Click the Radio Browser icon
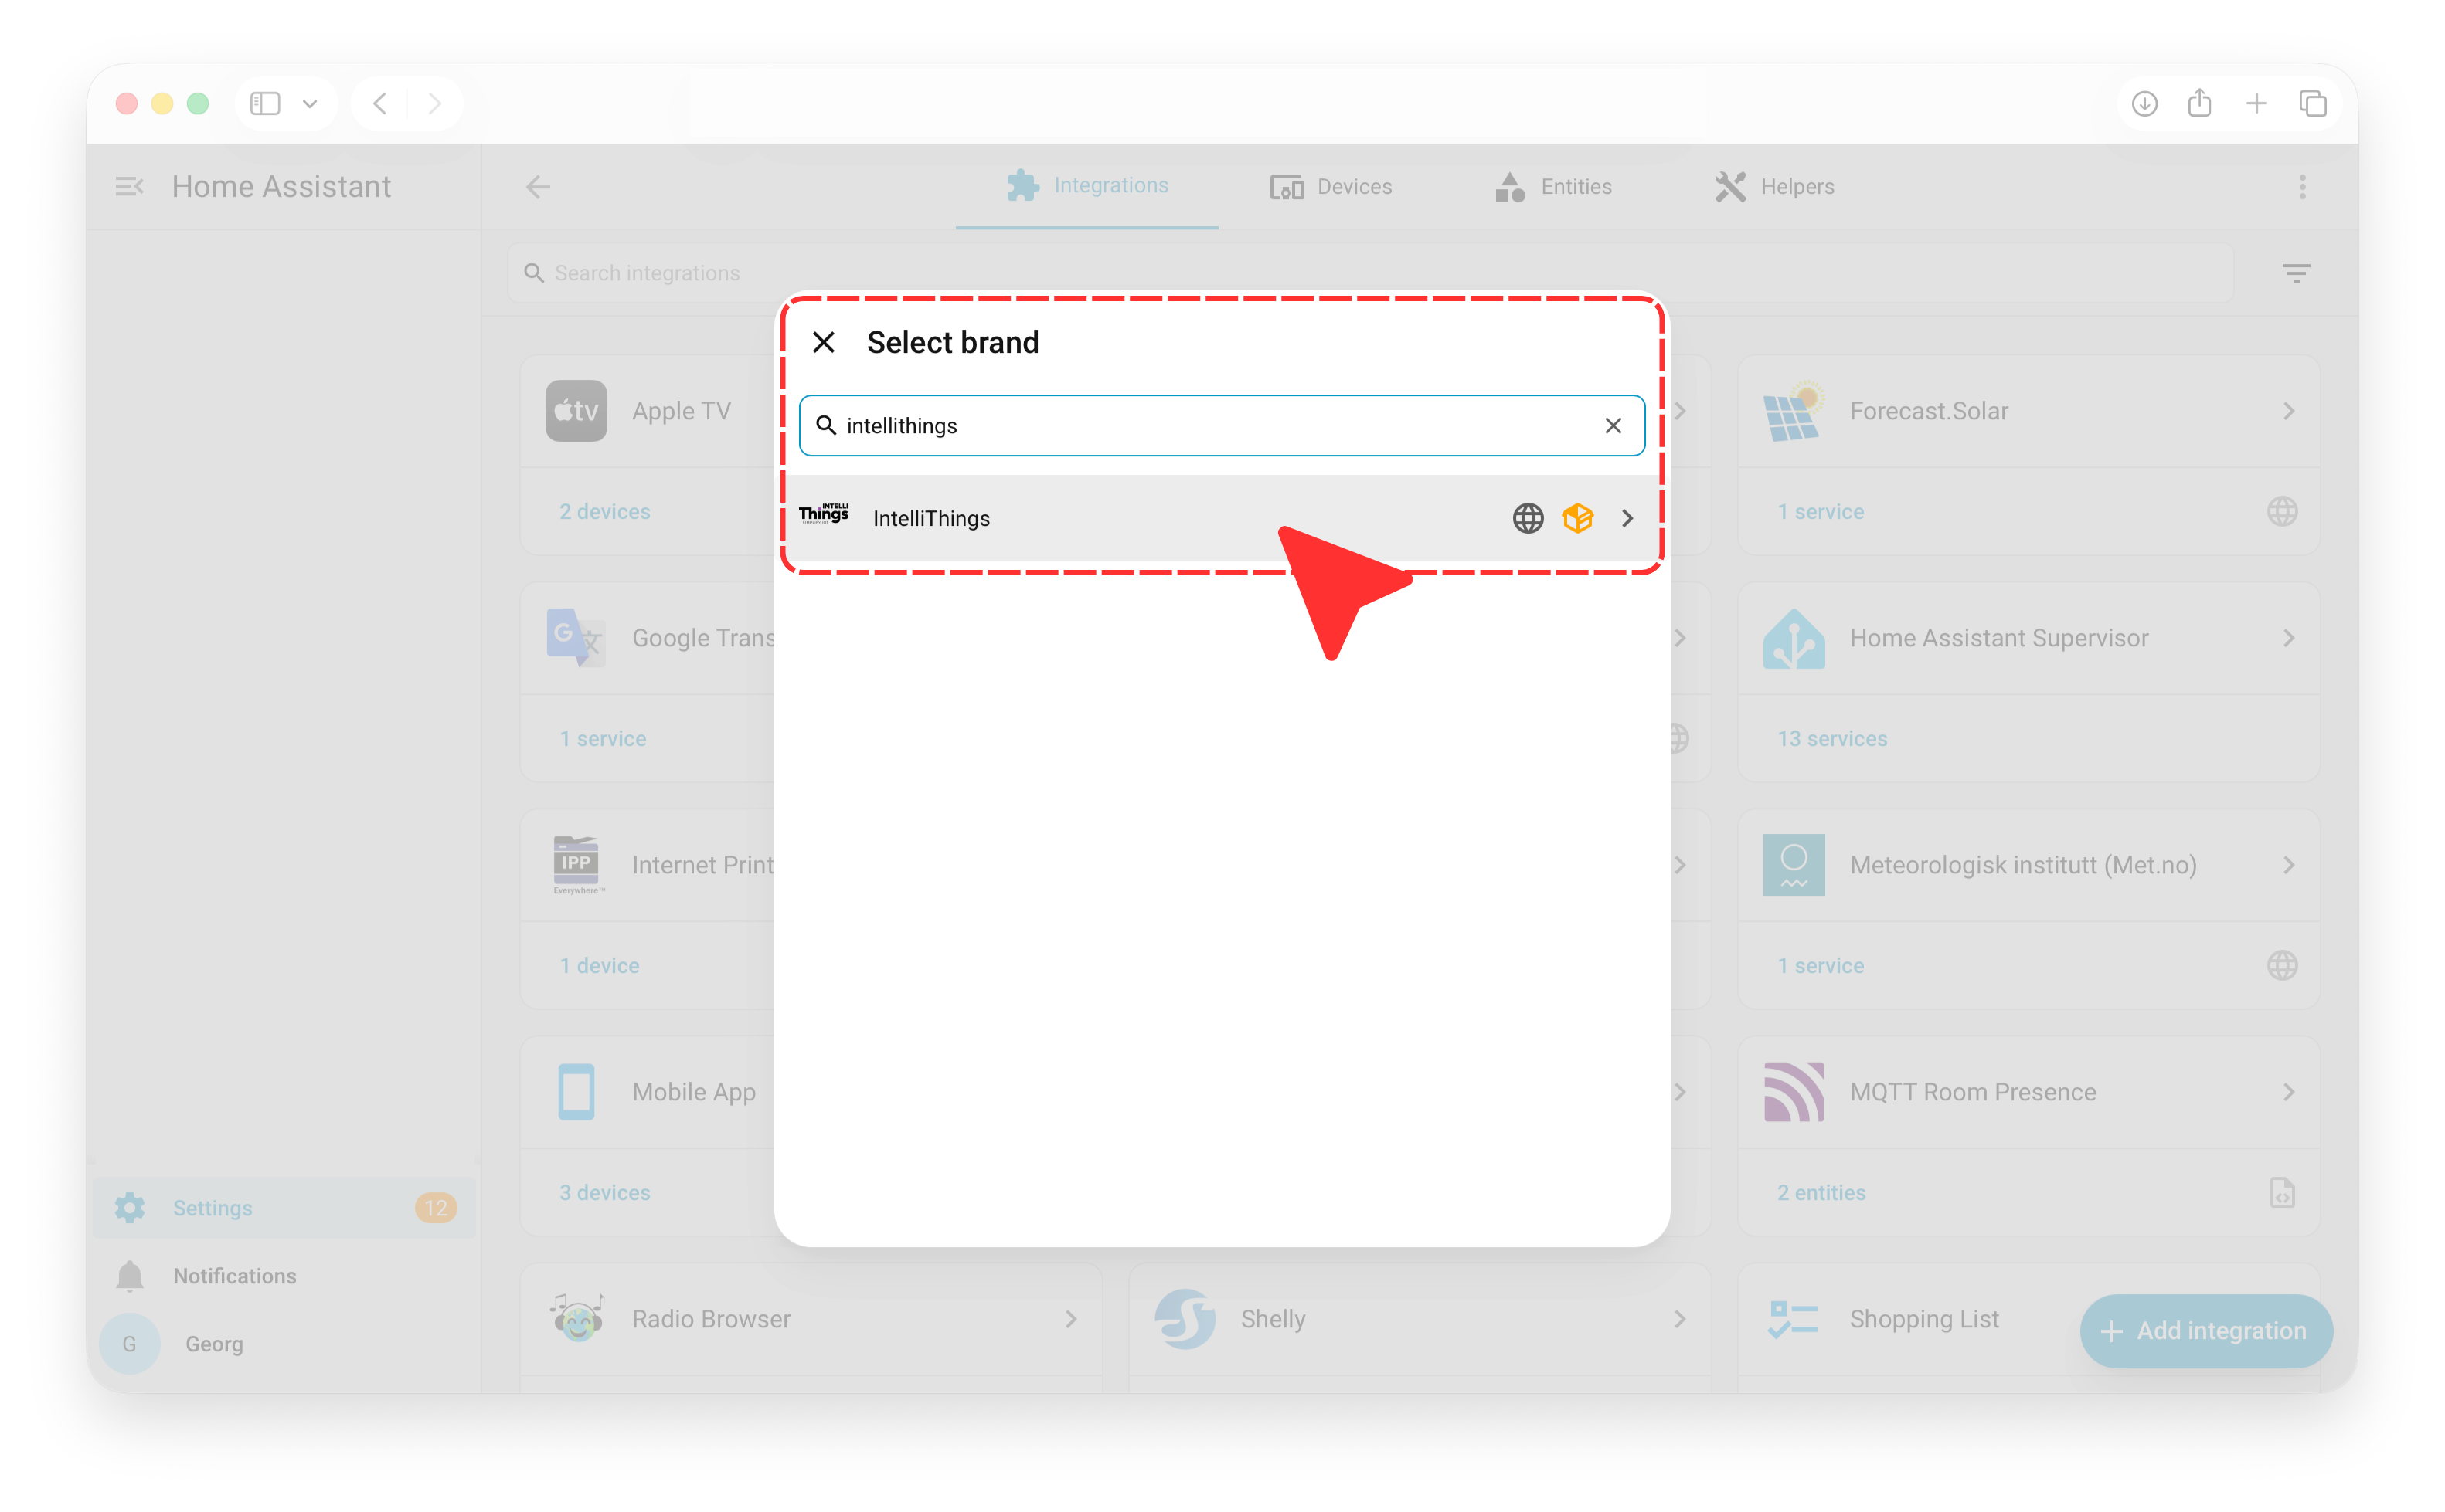Screen dimensions: 2445x1512 (x=576, y=1319)
